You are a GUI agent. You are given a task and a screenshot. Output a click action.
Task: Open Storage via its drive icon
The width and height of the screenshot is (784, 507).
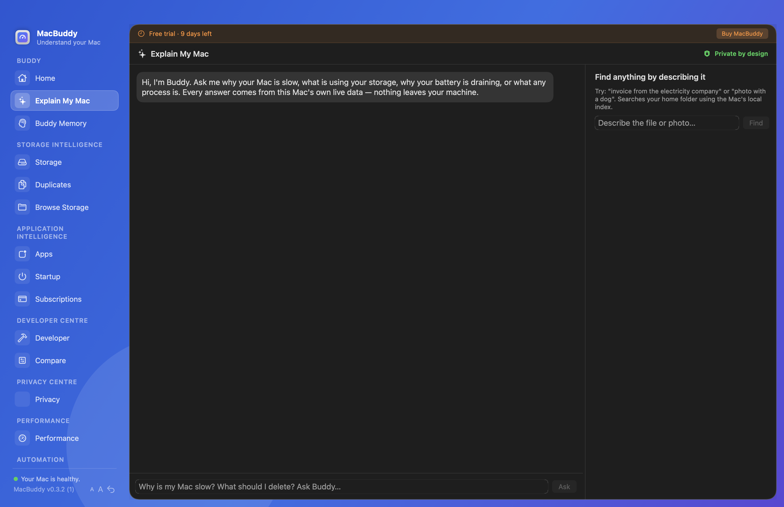tap(22, 162)
